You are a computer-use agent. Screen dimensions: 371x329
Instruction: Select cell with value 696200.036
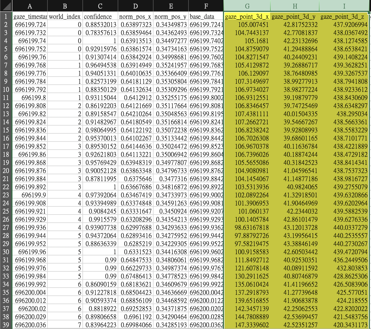tap(30, 325)
